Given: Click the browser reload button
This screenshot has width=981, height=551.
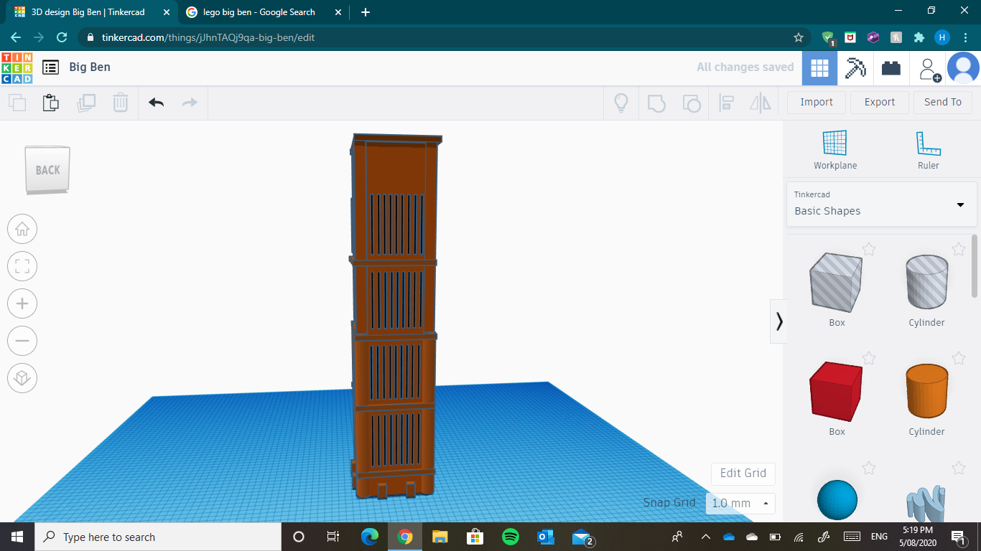Looking at the screenshot, I should pyautogui.click(x=62, y=37).
